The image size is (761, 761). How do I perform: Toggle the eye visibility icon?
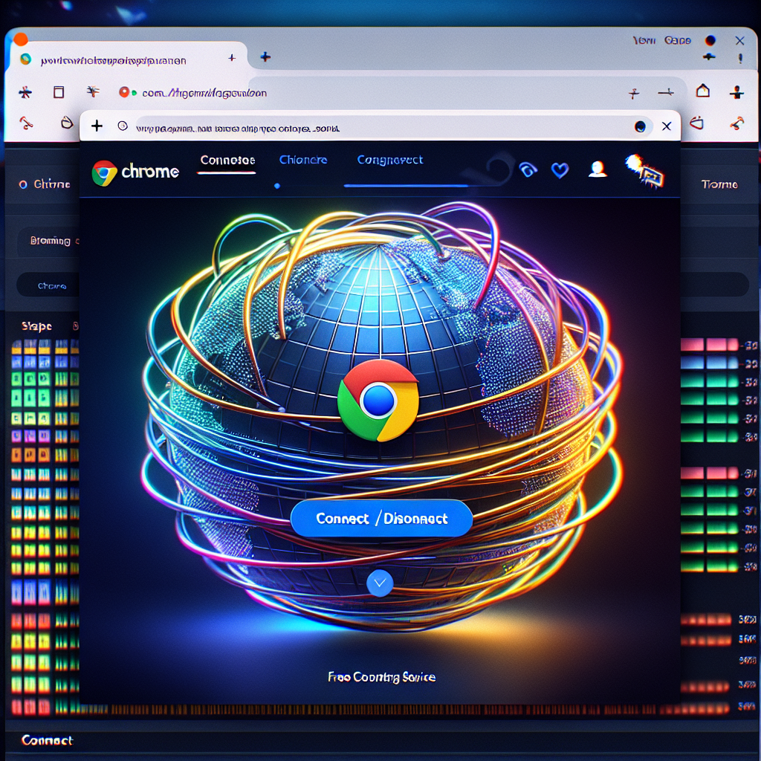(x=528, y=170)
